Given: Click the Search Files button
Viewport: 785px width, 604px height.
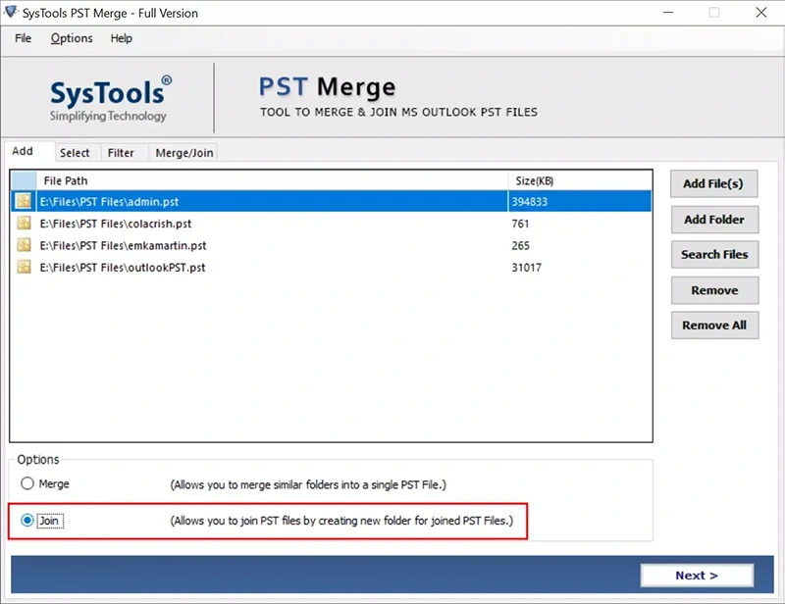Looking at the screenshot, I should click(714, 254).
